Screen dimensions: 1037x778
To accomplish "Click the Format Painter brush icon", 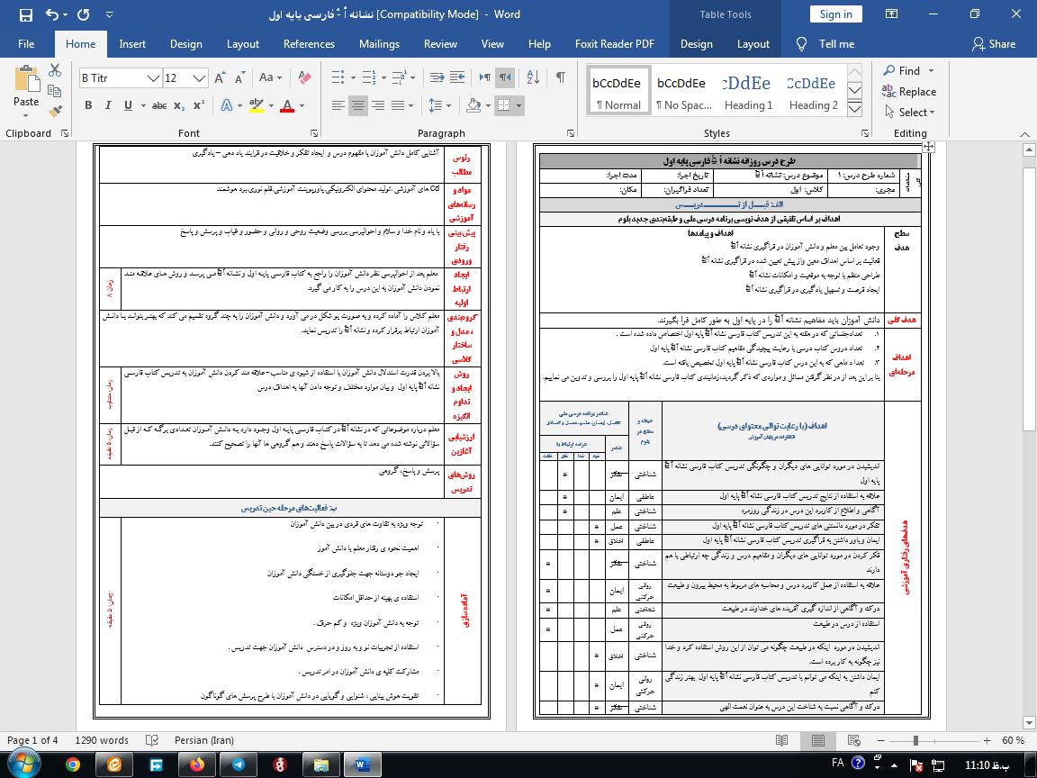I will (56, 112).
